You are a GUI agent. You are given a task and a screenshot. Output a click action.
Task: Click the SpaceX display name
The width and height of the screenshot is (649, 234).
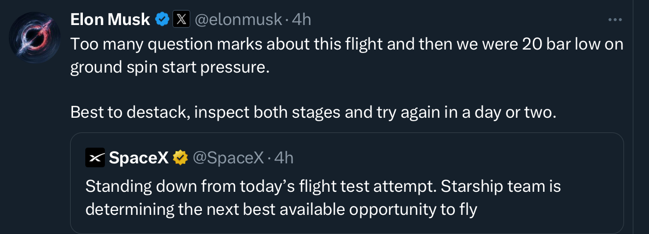[x=139, y=157]
